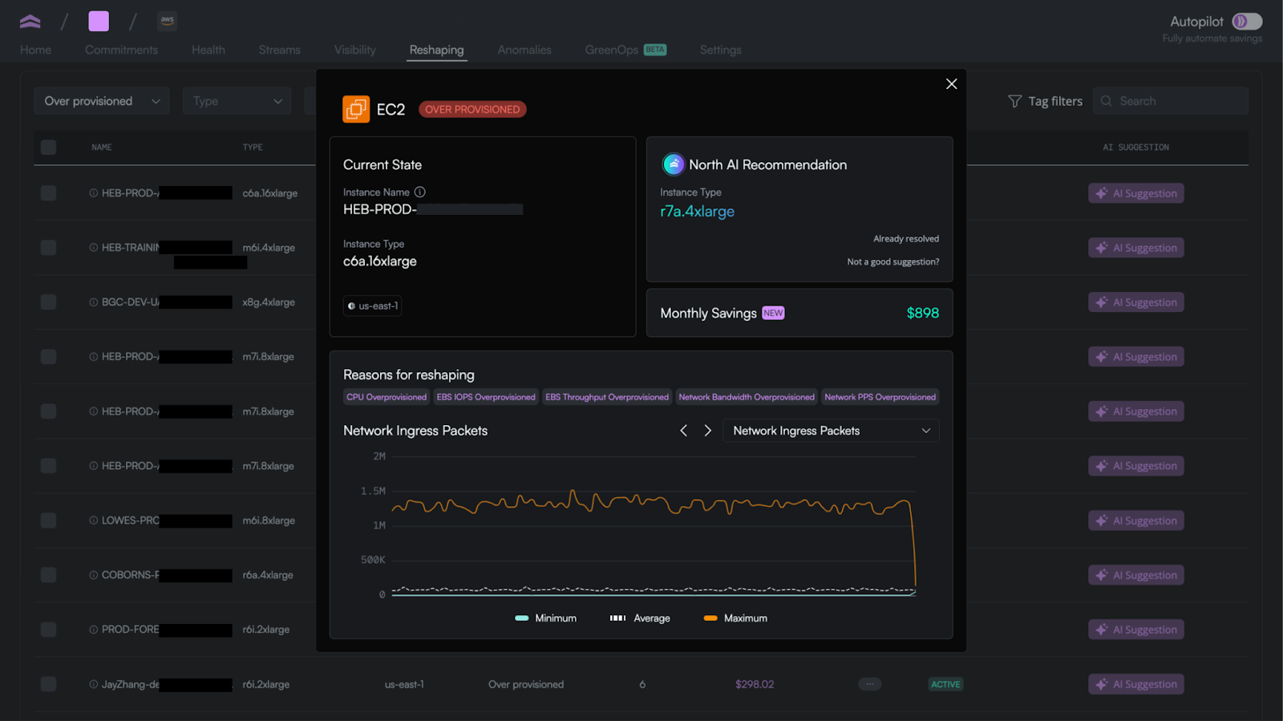Click info icon beside HEB-TRAINING row
Screen dimensions: 1283x721
point(94,248)
